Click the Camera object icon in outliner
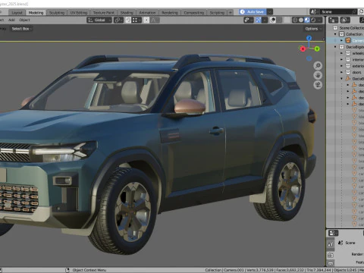Screen dimensions: 364x273 (x=348, y=40)
